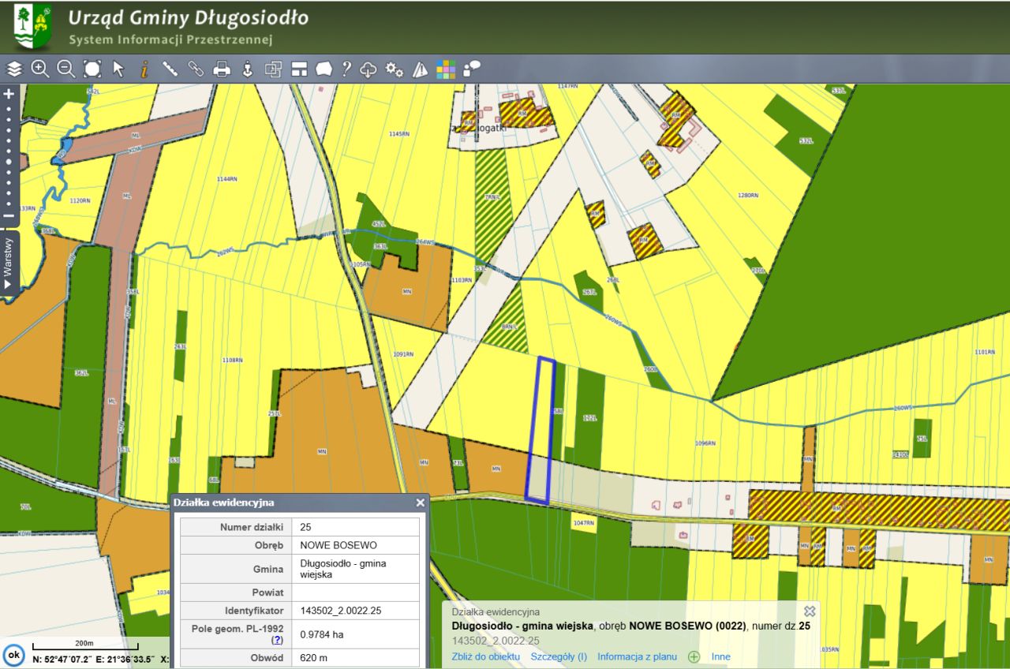The height and width of the screenshot is (669, 1010).
Task: Open the print map tool
Action: [x=222, y=69]
